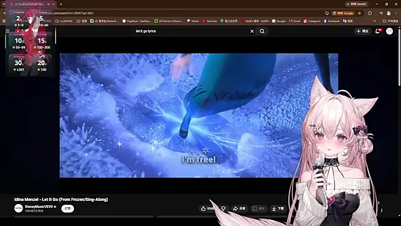Open the translate bookmark after Facebook
This screenshot has height=226, width=401.
click(x=348, y=21)
